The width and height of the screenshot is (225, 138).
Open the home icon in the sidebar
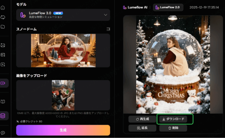tap(3, 8)
